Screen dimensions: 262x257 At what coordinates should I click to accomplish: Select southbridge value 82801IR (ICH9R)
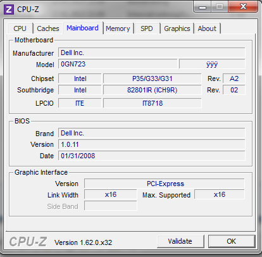[x=153, y=90]
